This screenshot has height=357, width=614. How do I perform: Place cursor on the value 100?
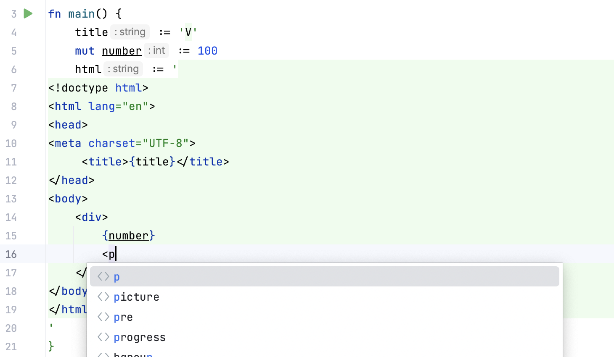tap(207, 50)
